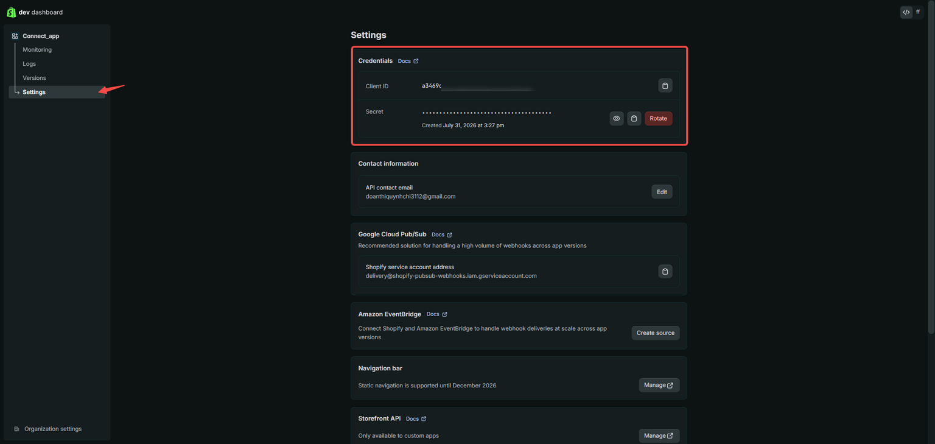Copy the Shopify service account address
Viewport: 935px width, 444px height.
tap(665, 272)
